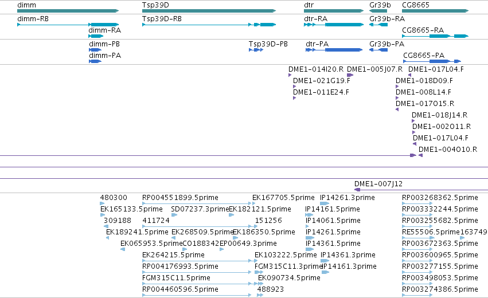Select the 480300 feature label
Image resolution: width=488 pixels, height=298 pixels.
coord(114,198)
